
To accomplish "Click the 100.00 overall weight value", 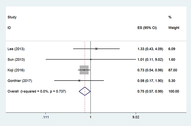I will point(174,91).
